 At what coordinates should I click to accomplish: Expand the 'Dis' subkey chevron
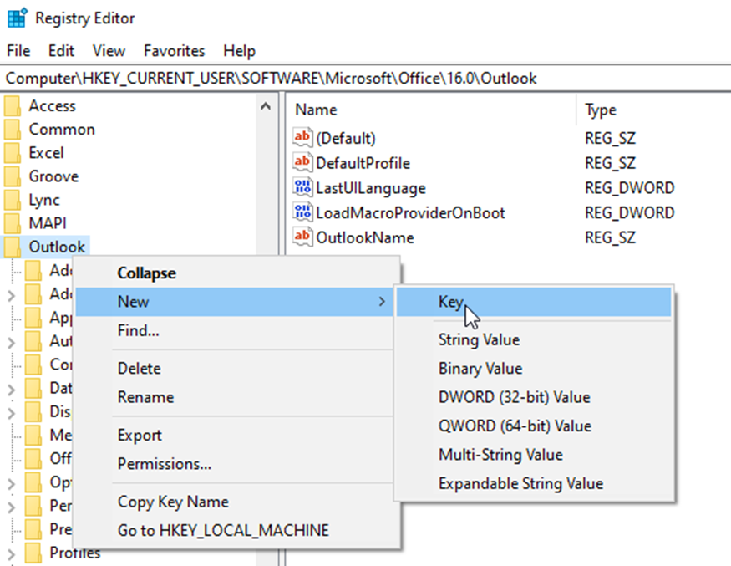[x=11, y=413]
